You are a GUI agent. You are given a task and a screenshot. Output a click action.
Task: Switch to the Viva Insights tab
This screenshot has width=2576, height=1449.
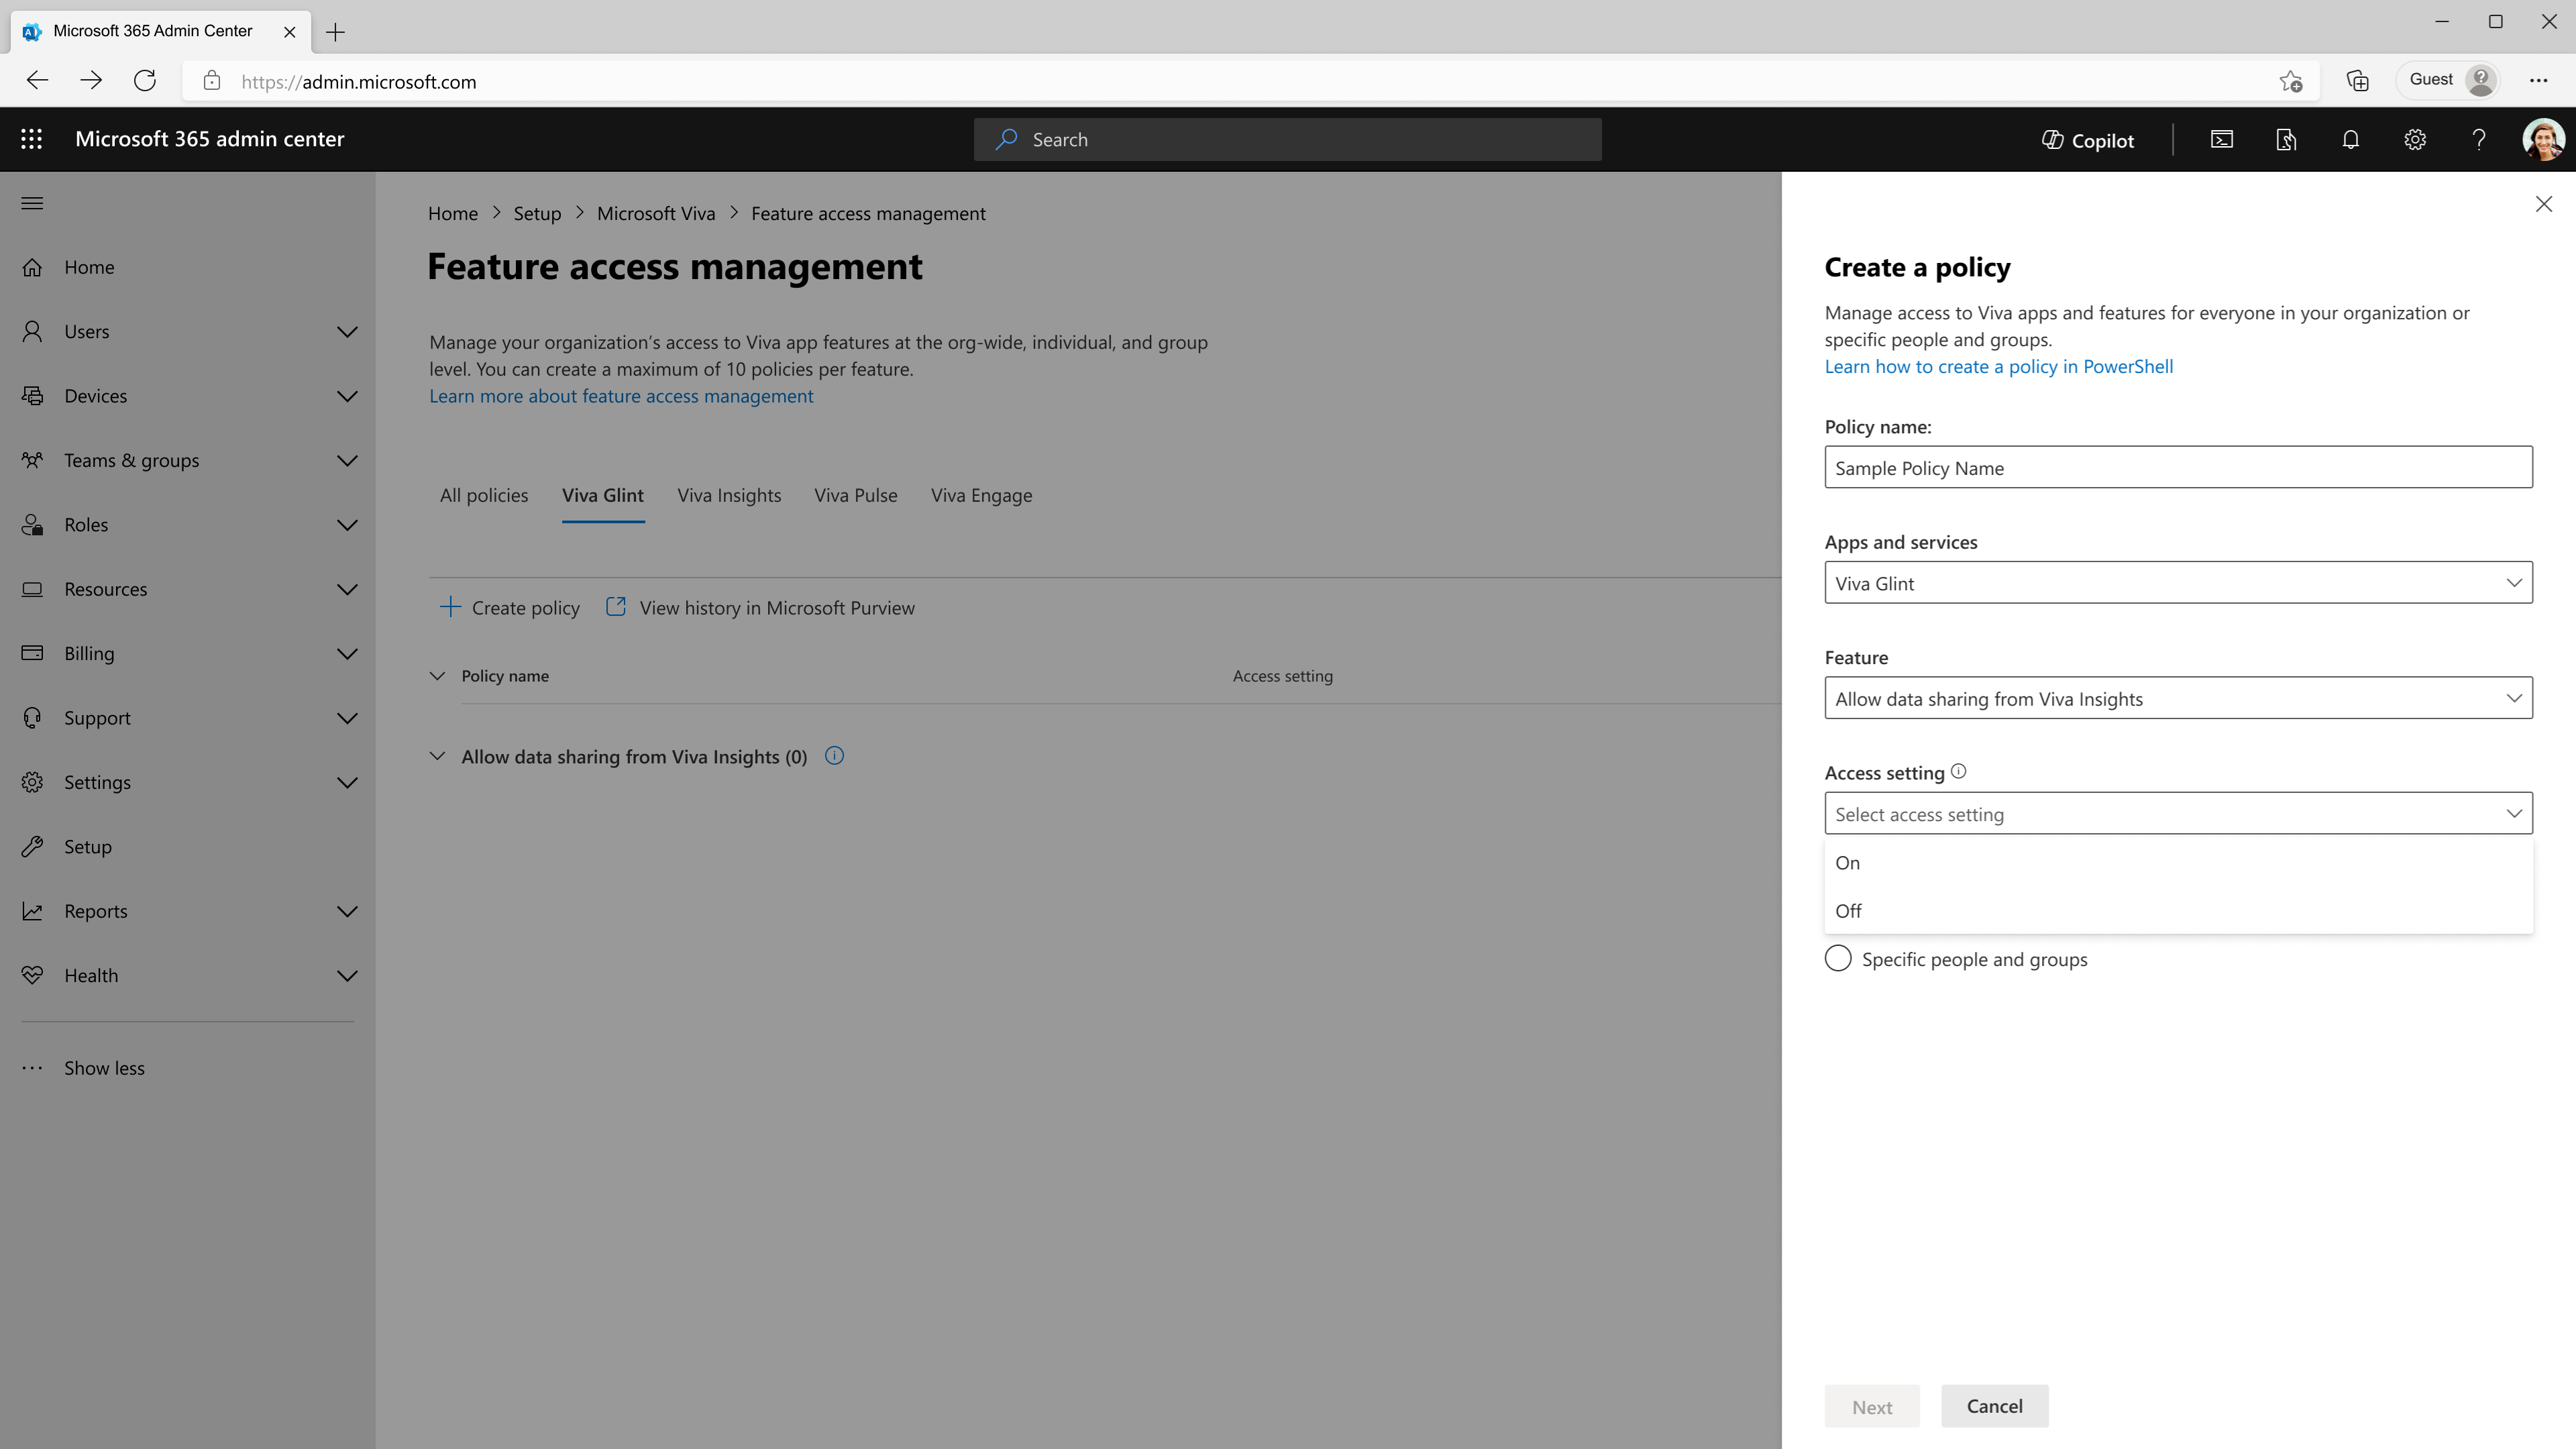728,495
